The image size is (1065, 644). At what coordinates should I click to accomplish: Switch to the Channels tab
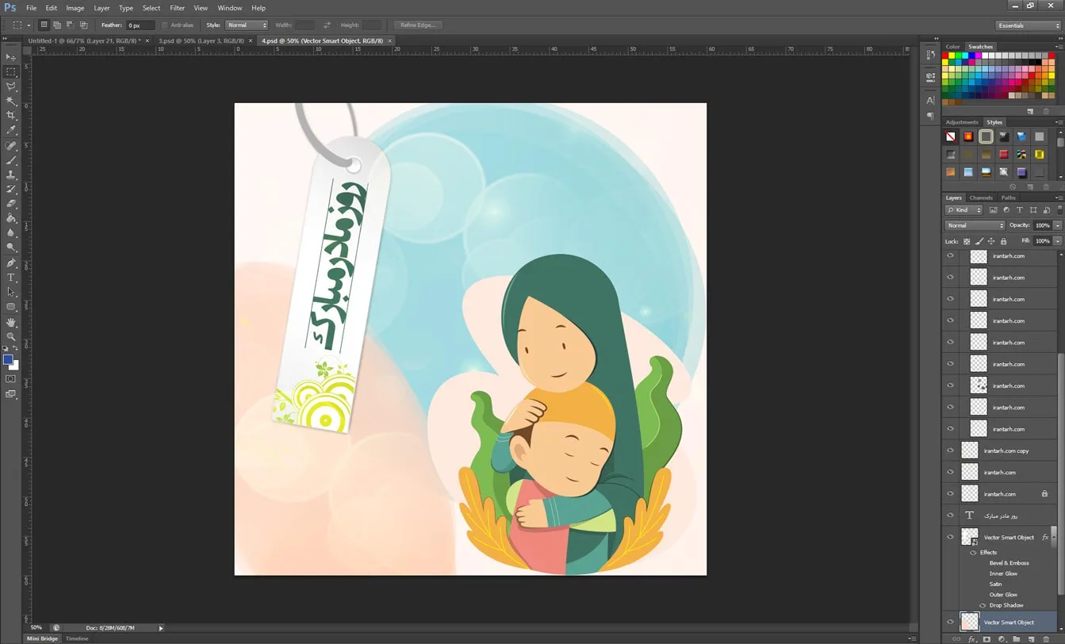pos(981,197)
